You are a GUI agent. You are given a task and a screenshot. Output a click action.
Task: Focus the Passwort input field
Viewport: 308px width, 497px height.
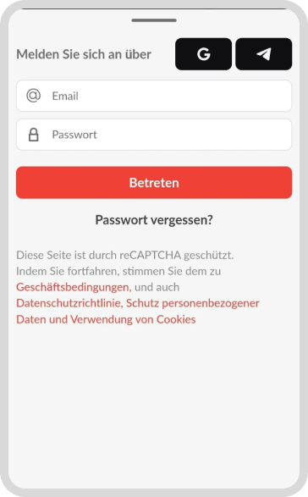click(154, 135)
